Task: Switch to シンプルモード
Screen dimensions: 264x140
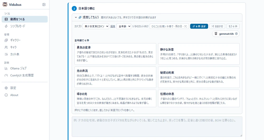Action: point(25,26)
